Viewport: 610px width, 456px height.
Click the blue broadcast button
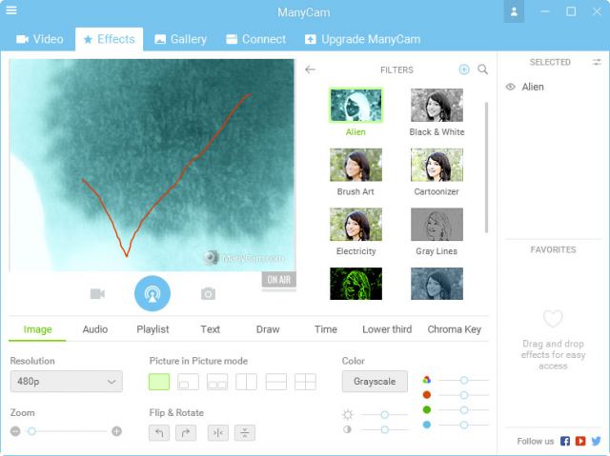pos(152,293)
